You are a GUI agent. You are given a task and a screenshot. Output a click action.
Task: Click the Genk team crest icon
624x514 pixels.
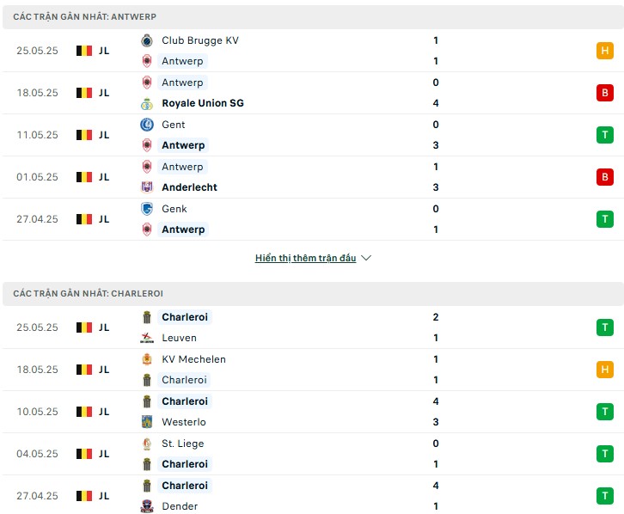tap(147, 209)
